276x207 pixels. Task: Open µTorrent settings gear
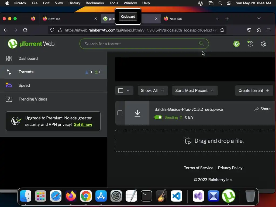coord(264,44)
